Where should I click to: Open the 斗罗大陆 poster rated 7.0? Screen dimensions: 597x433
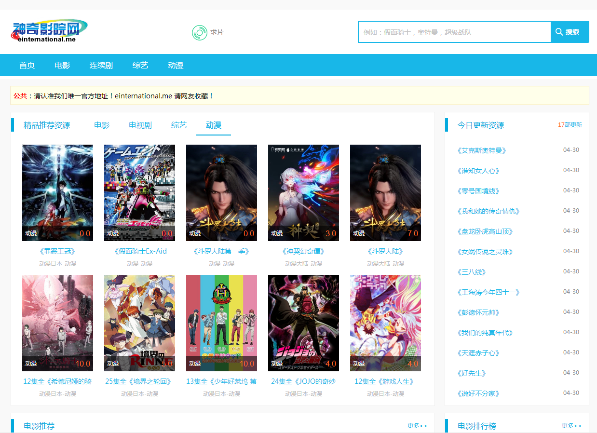tap(385, 193)
